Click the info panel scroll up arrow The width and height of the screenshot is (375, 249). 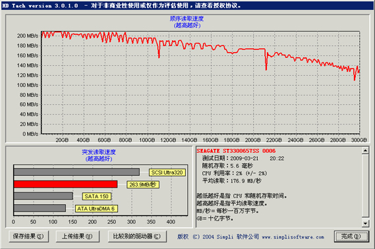[x=365, y=151]
